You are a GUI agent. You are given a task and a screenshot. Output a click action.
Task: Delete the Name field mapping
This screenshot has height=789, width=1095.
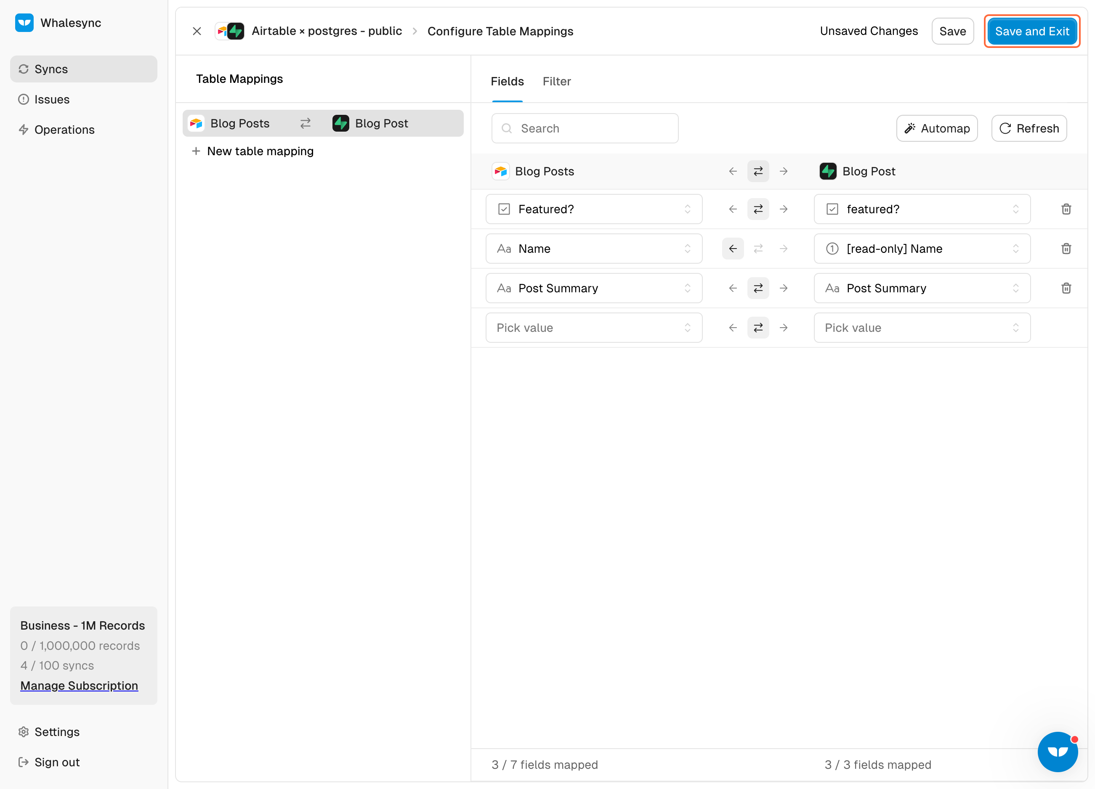coord(1066,249)
